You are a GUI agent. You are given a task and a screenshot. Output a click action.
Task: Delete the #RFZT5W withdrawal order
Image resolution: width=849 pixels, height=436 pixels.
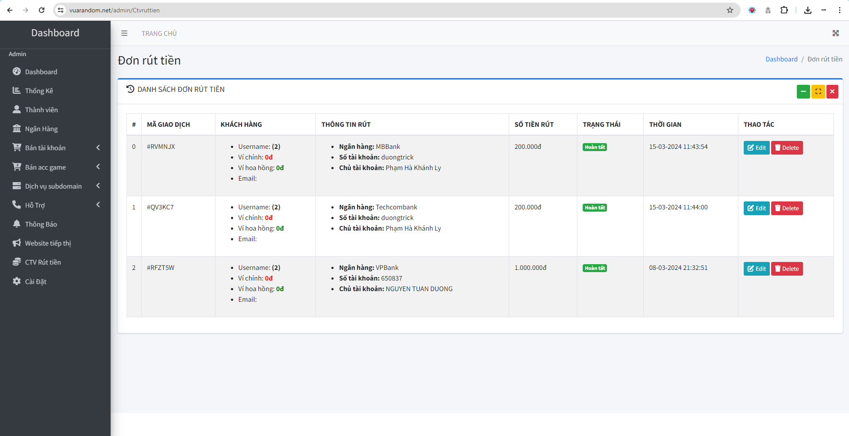click(787, 269)
